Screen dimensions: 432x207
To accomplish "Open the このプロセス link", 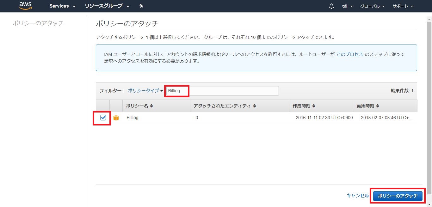I will [349, 54].
